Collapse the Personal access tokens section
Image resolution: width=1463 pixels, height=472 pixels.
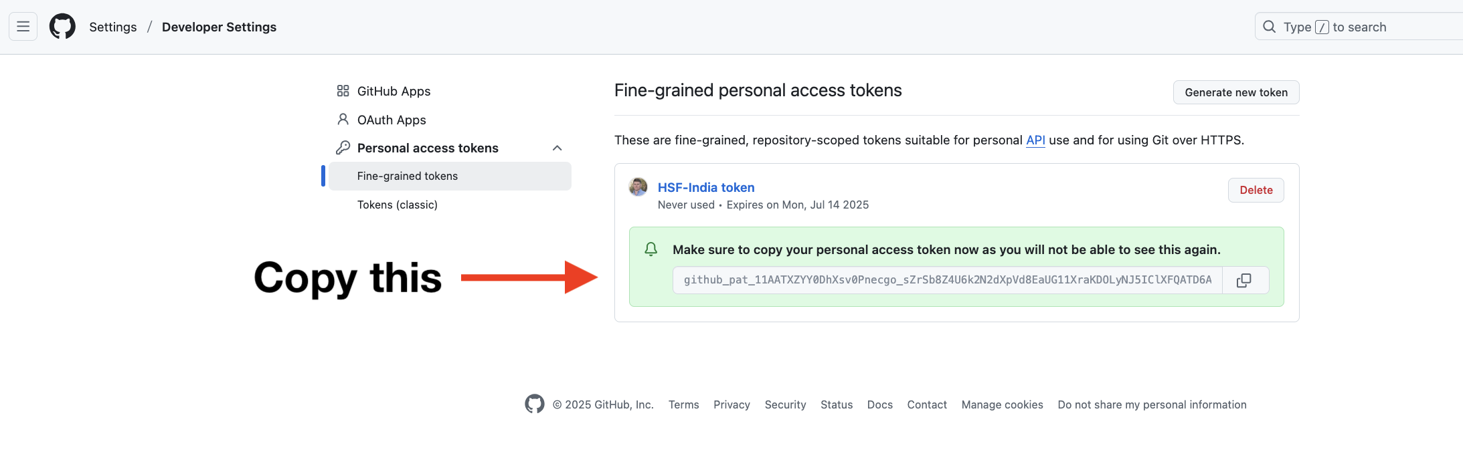click(x=557, y=148)
